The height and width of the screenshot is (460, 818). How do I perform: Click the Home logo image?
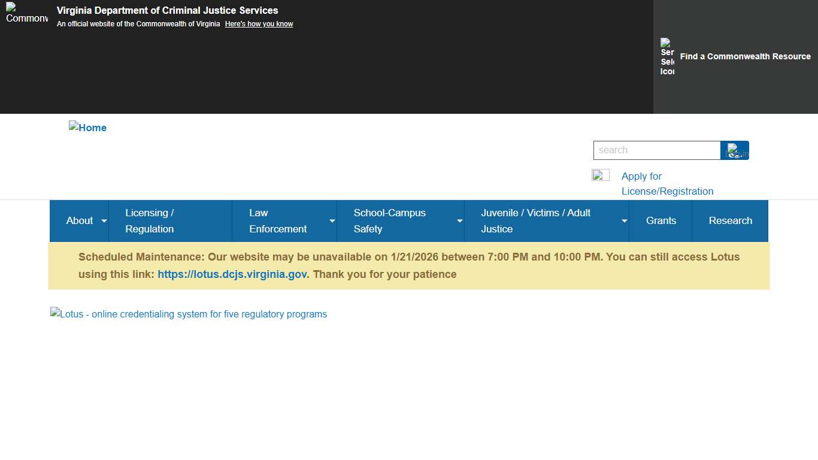pos(87,128)
